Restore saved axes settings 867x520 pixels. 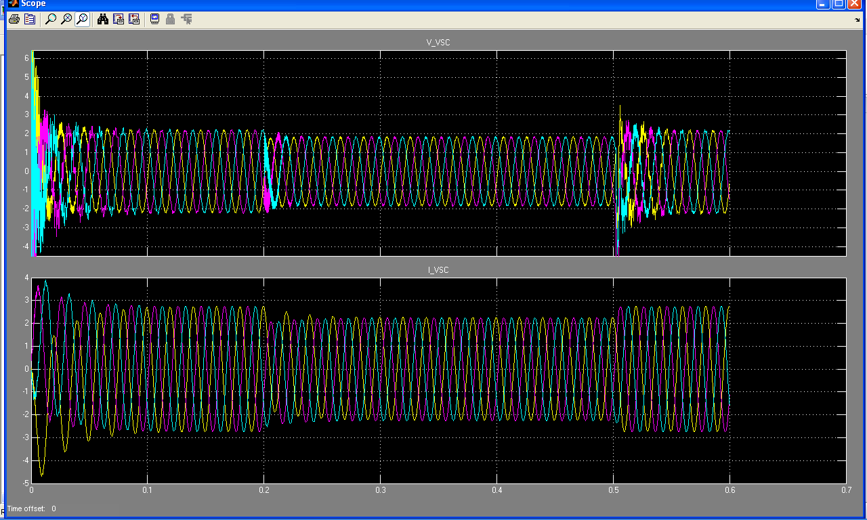(x=134, y=19)
